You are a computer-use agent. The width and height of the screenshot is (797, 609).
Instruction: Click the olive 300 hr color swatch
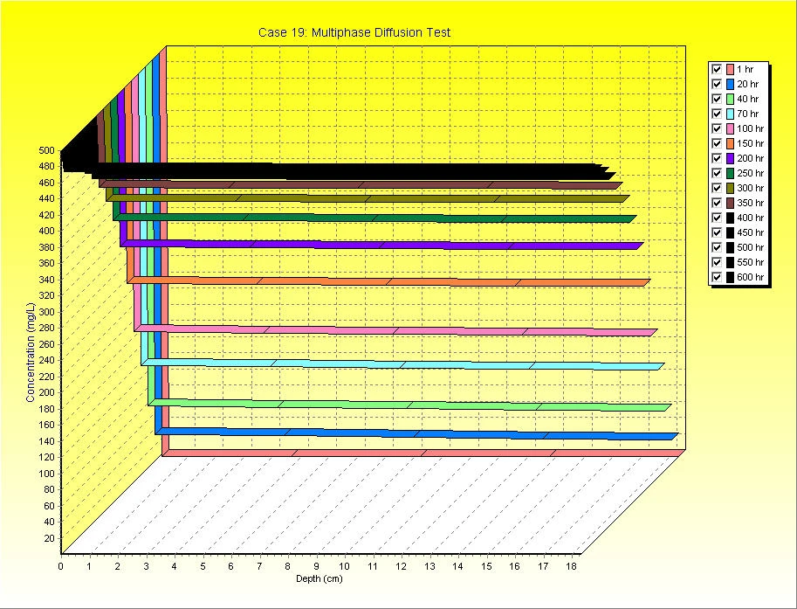[730, 188]
